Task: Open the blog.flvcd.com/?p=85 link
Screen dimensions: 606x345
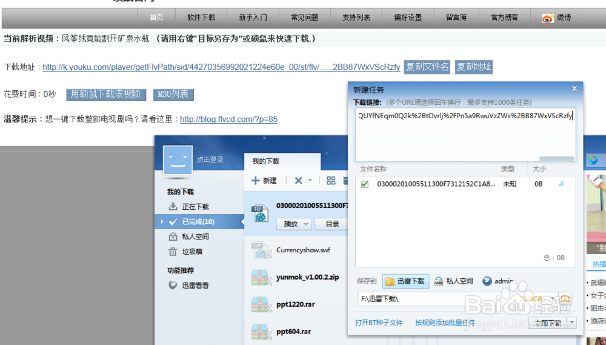Action: point(229,119)
